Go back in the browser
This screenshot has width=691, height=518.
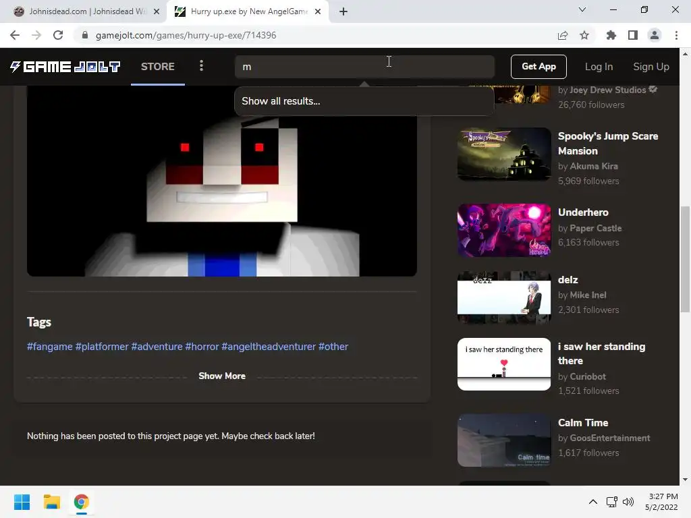[15, 35]
